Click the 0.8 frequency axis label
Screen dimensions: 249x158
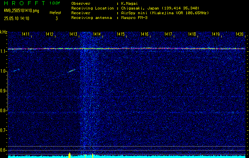click(x=3, y=111)
